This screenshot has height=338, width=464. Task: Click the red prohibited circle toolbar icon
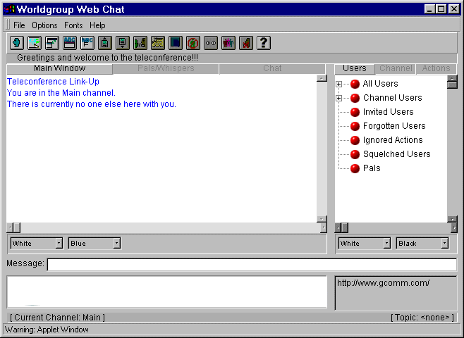[193, 43]
